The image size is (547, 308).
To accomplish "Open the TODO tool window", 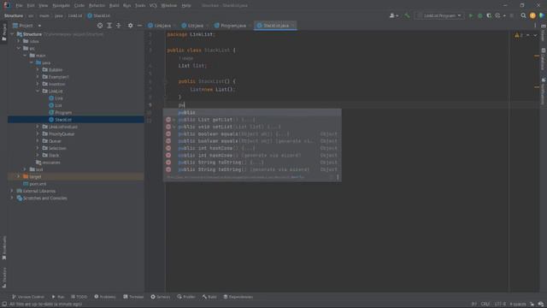I will [x=79, y=297].
